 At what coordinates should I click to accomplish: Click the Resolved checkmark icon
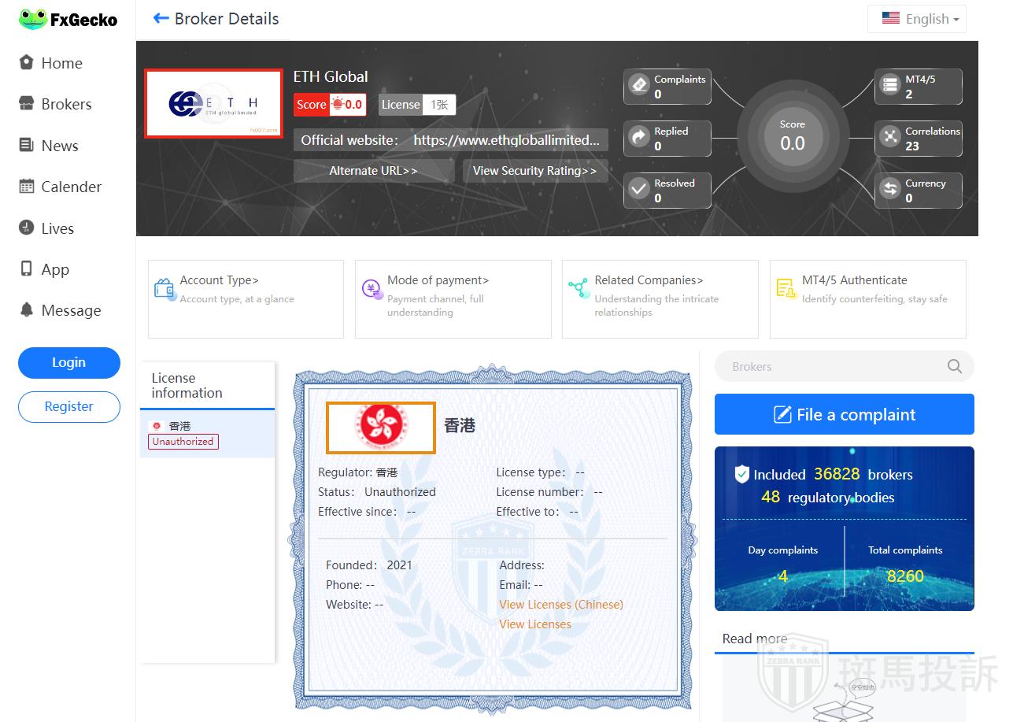click(639, 190)
